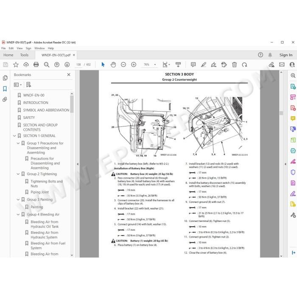The width and height of the screenshot is (297, 297).
Task: Click the upload to cloud icon
Action: (26, 64)
